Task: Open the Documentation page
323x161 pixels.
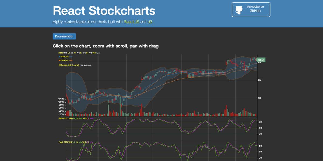Action: coord(64,36)
